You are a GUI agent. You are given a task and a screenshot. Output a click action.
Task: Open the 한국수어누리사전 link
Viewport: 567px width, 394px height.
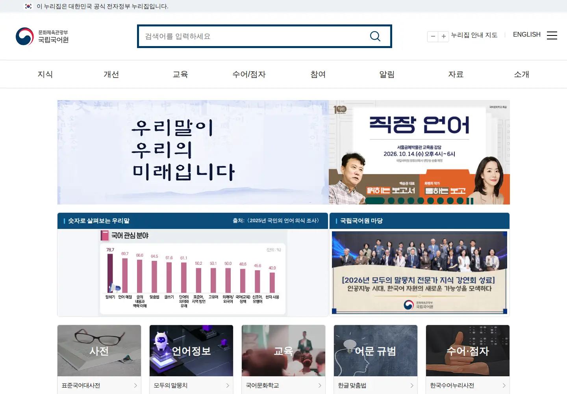click(x=452, y=385)
